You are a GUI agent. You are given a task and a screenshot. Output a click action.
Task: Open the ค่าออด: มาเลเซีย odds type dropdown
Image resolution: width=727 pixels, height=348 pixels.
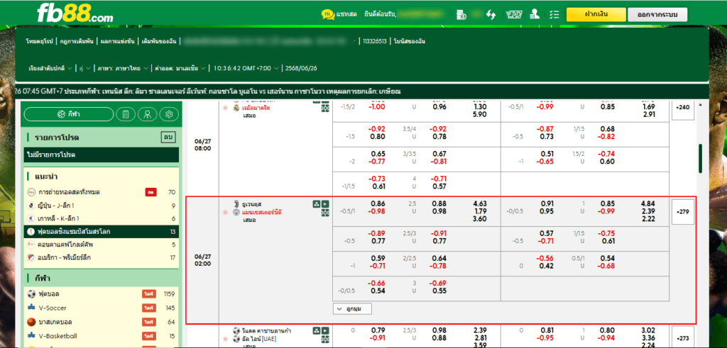pos(181,69)
